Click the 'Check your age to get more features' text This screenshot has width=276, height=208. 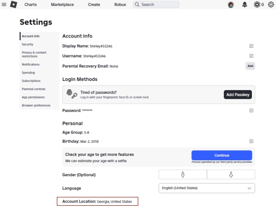pos(99,154)
